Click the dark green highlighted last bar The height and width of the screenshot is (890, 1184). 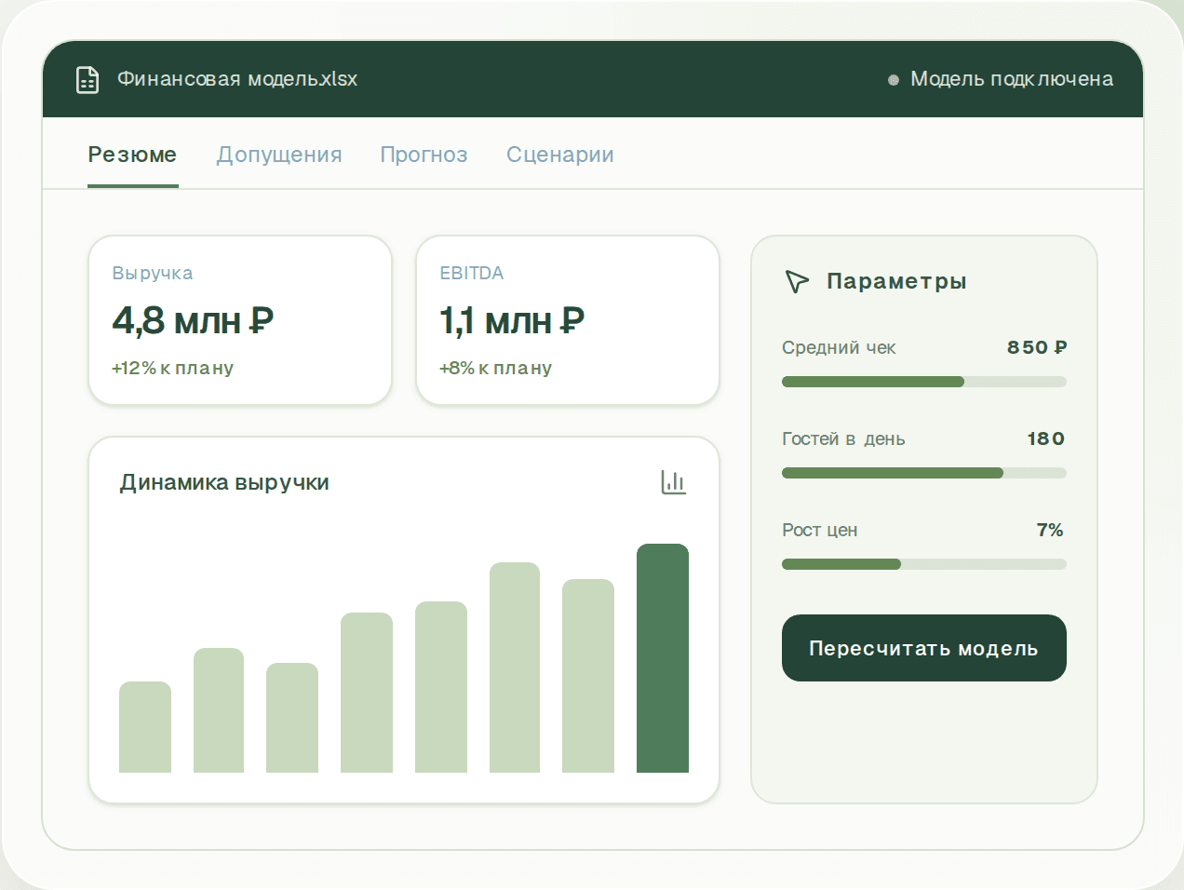click(663, 658)
